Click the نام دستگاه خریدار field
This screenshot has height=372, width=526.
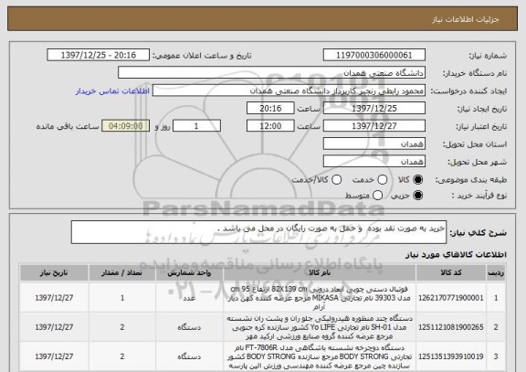272,73
